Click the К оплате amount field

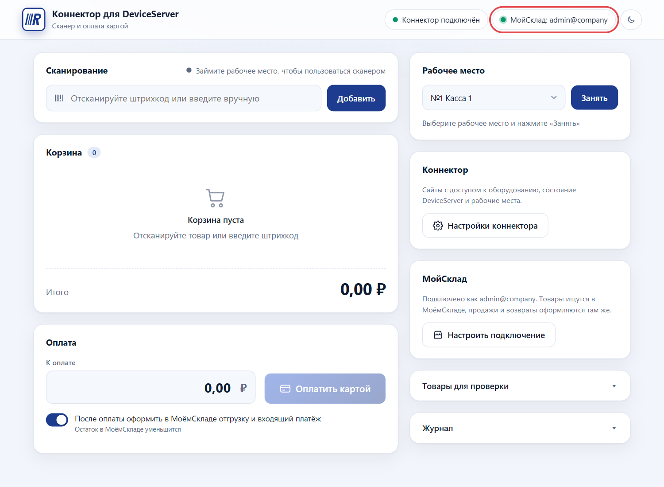point(151,387)
